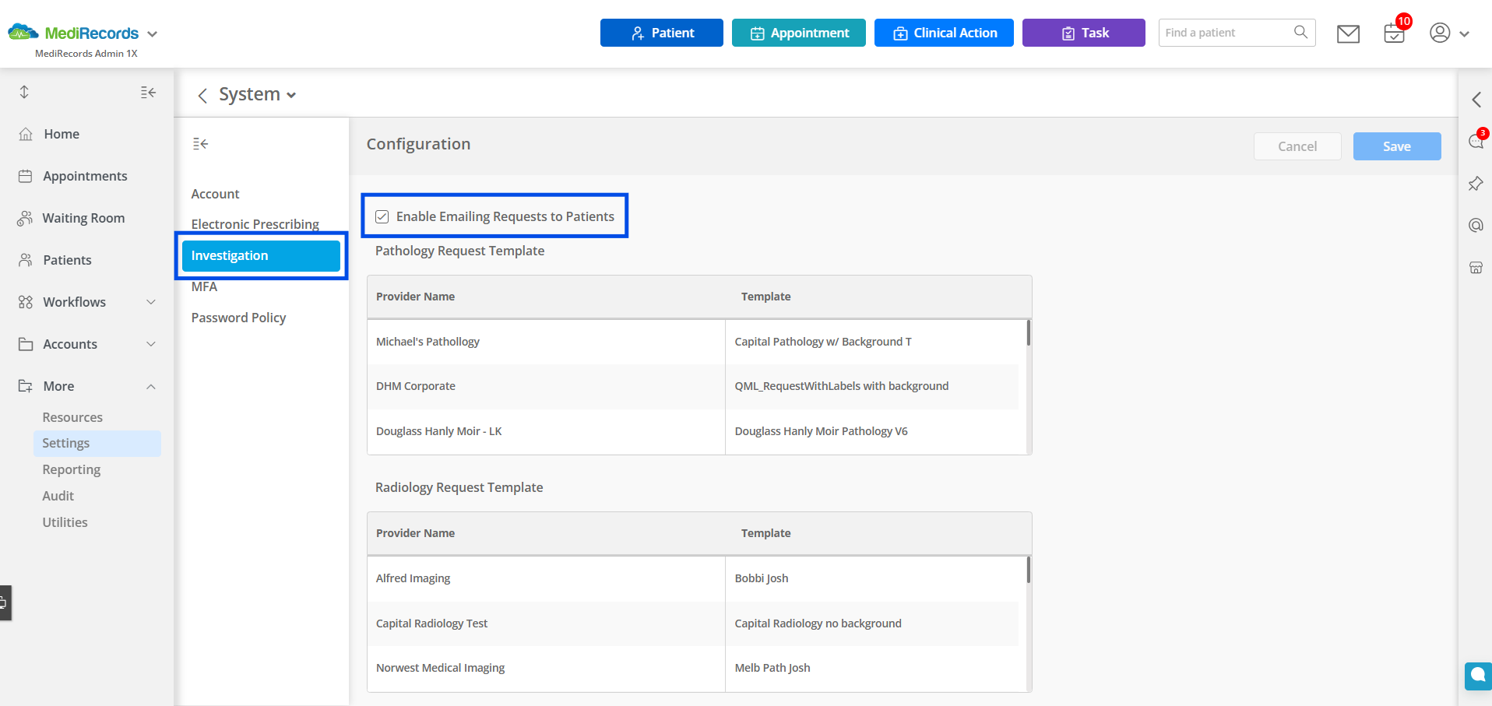The height and width of the screenshot is (706, 1492).
Task: Open the practice switcher dropdown beside the logo
Action: [153, 34]
